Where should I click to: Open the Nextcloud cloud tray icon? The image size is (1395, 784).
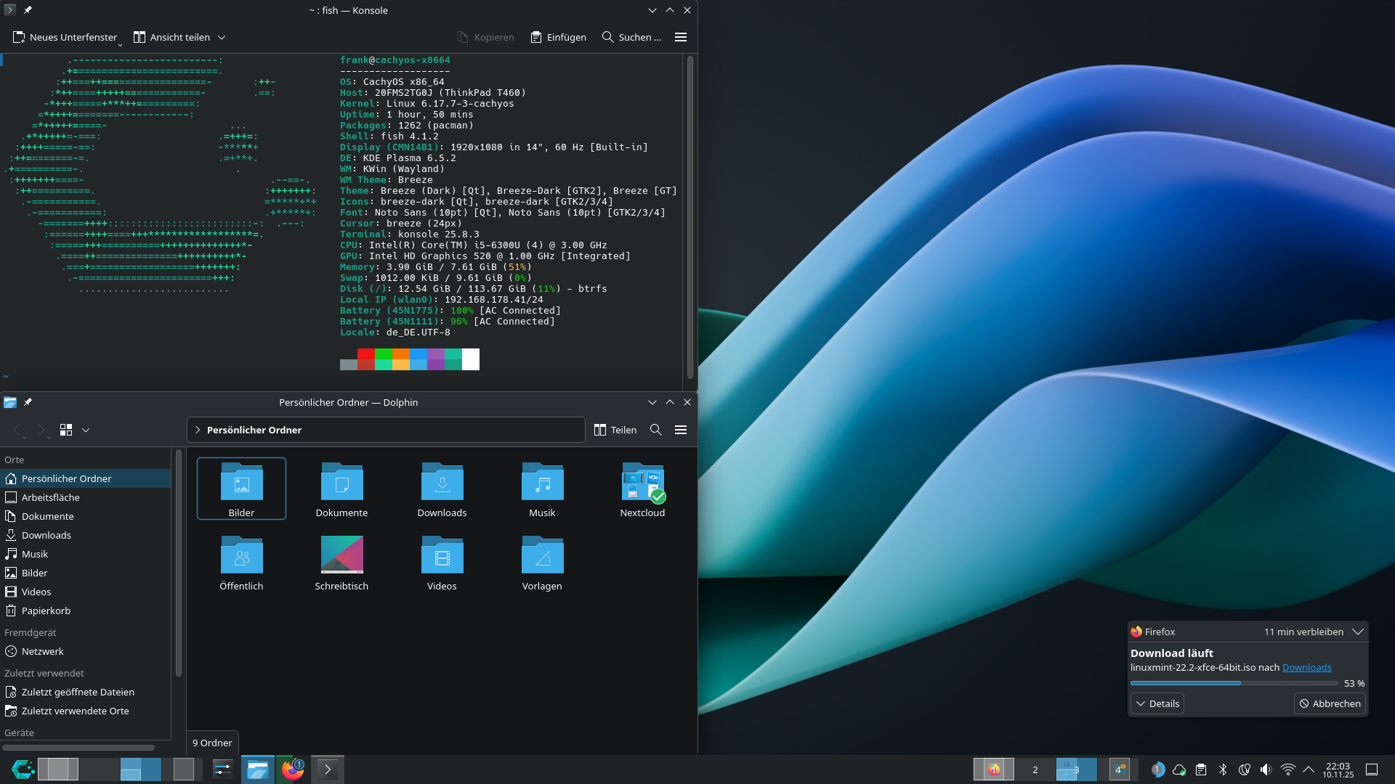(x=1179, y=769)
